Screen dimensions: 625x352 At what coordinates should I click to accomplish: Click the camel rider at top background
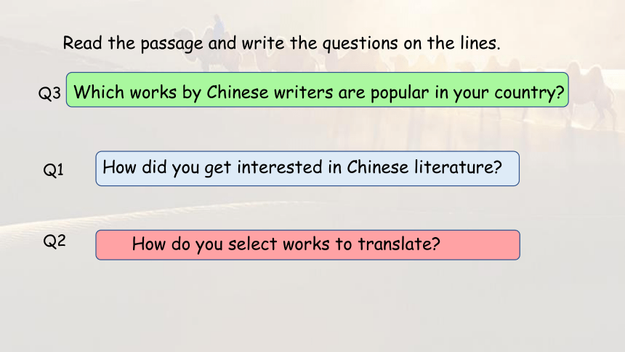[x=218, y=25]
